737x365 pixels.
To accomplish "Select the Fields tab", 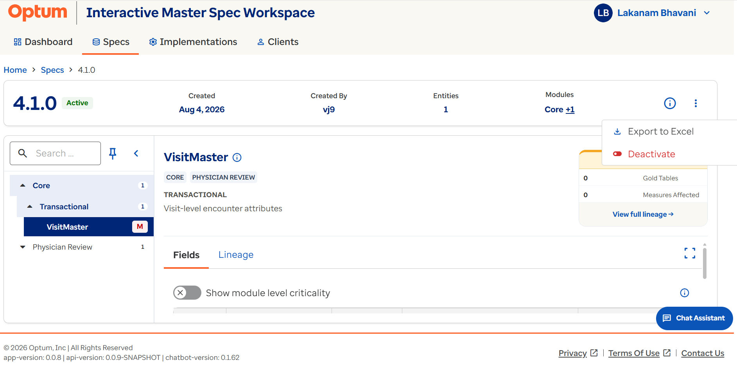I will [x=186, y=255].
